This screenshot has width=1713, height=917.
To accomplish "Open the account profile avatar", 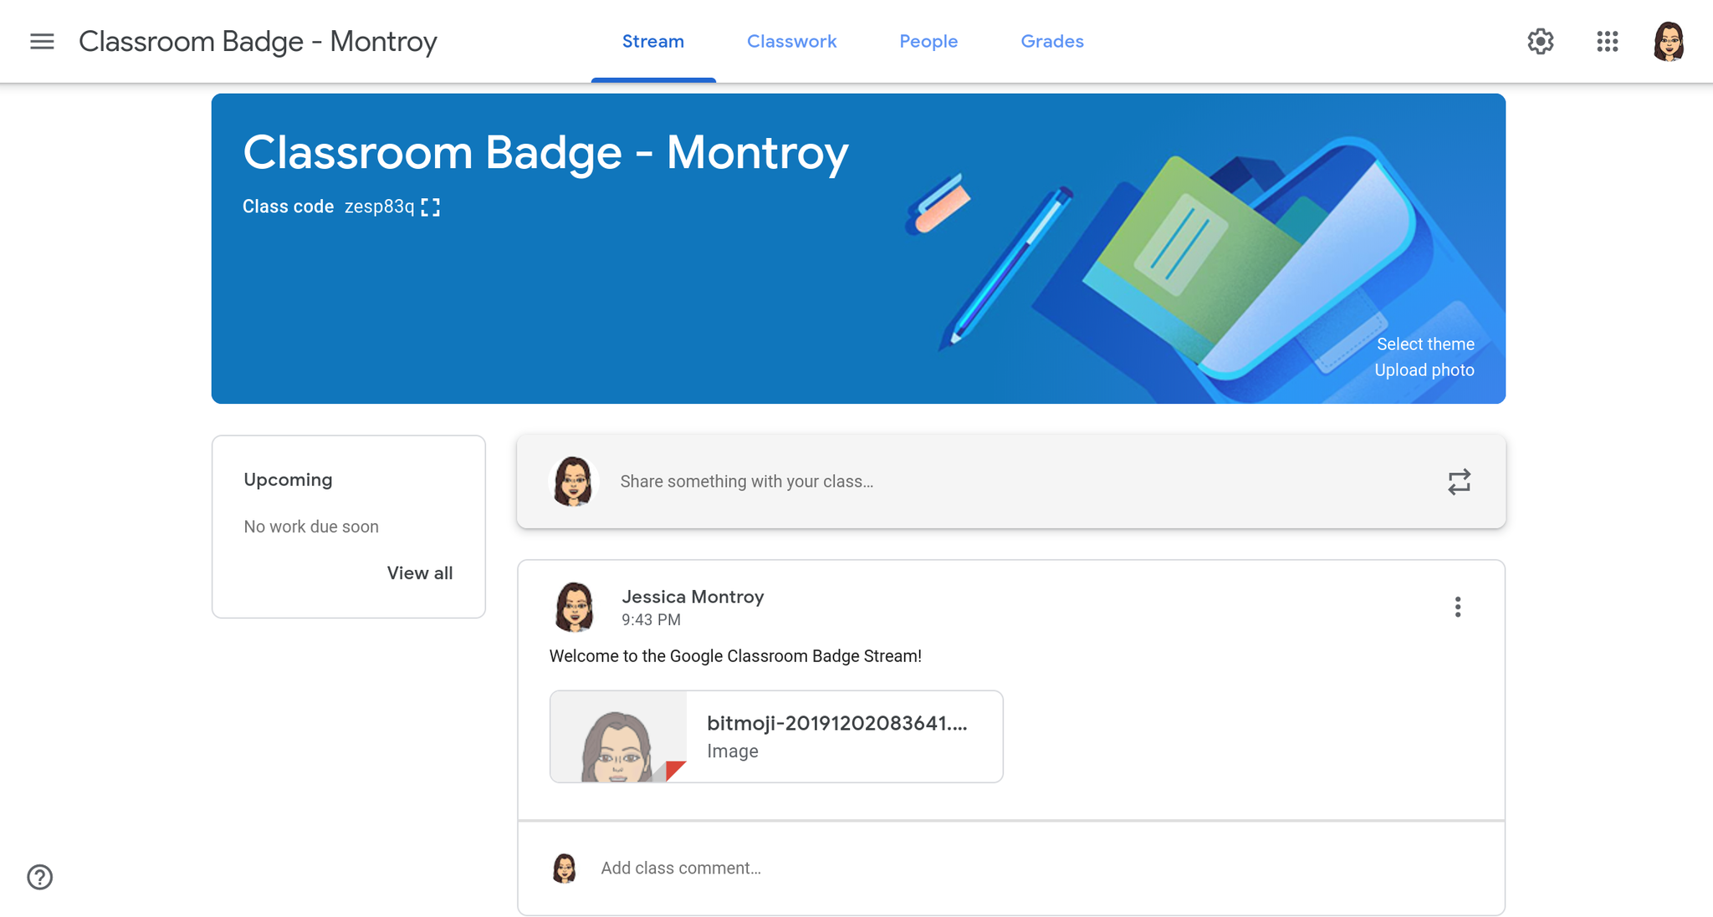I will click(x=1668, y=41).
